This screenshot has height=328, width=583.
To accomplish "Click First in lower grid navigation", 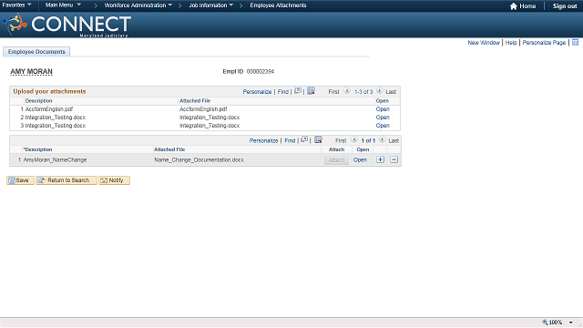I will click(341, 140).
